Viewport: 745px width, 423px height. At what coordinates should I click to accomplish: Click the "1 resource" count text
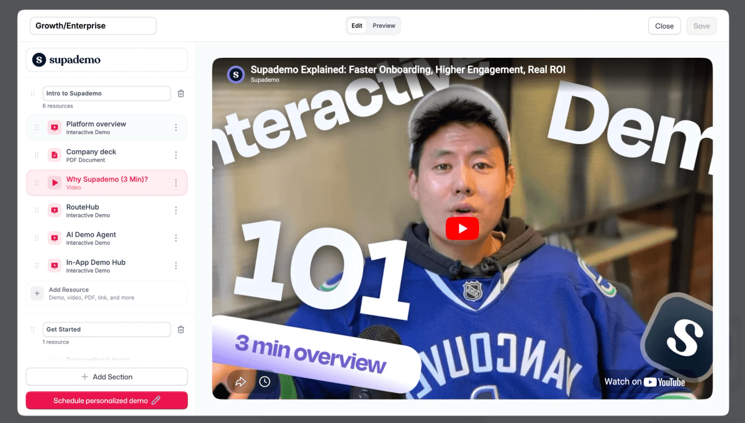pyautogui.click(x=56, y=342)
